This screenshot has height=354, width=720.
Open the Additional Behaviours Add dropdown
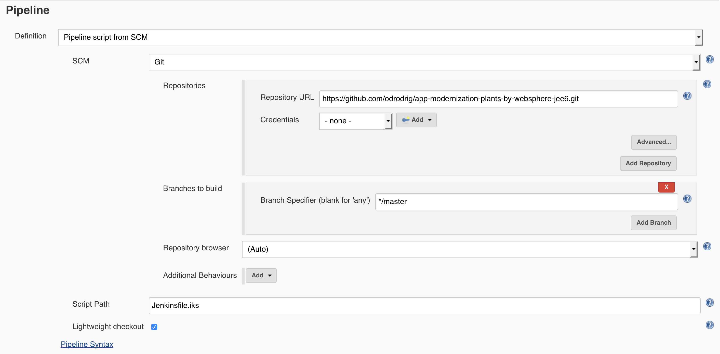click(260, 276)
